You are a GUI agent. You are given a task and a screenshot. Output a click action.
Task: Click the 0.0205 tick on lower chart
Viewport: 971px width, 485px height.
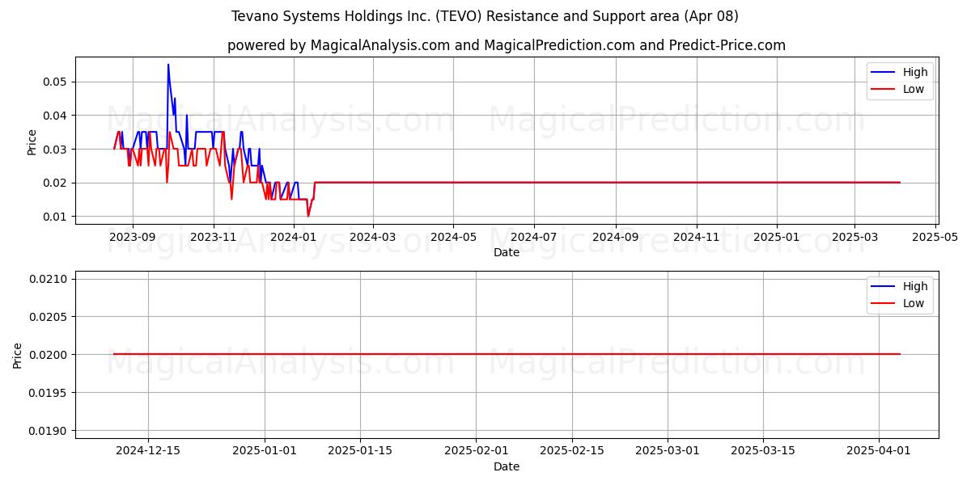click(48, 317)
